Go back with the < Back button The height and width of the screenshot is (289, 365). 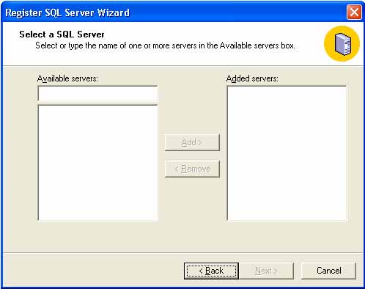211,271
